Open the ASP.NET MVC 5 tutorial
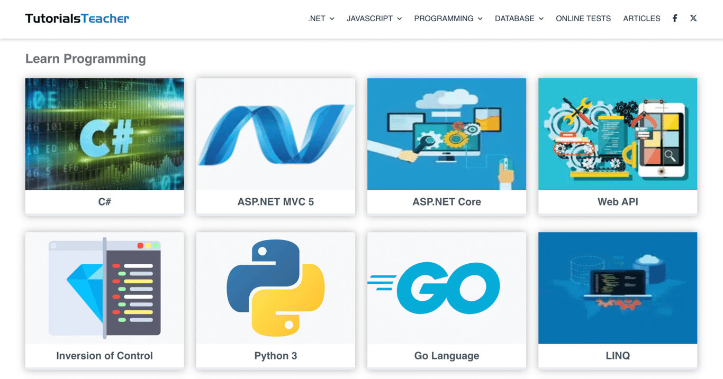The height and width of the screenshot is (379, 723). tap(275, 201)
